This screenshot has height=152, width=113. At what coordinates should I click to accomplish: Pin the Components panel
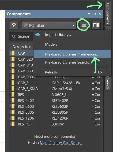(95, 14)
